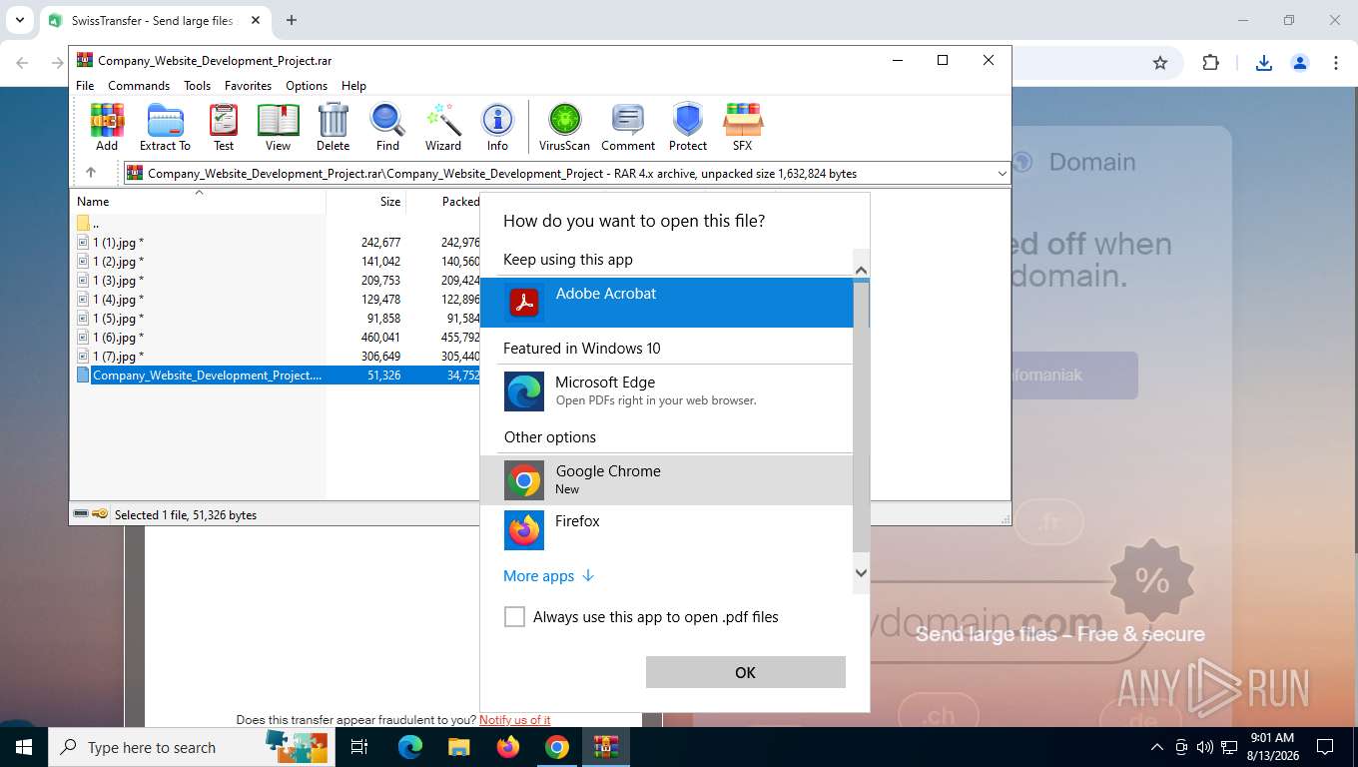This screenshot has height=767, width=1358.
Task: Switch to SwissTransfer browser tab
Action: pyautogui.click(x=154, y=20)
